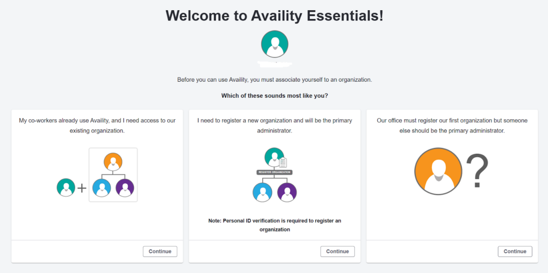Click the blue person under Register Organization label
Image resolution: width=548 pixels, height=273 pixels.
(262, 192)
